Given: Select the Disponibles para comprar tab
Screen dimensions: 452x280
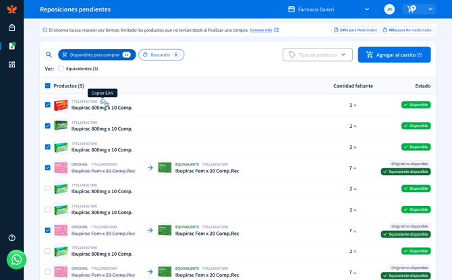Looking at the screenshot, I should (97, 55).
